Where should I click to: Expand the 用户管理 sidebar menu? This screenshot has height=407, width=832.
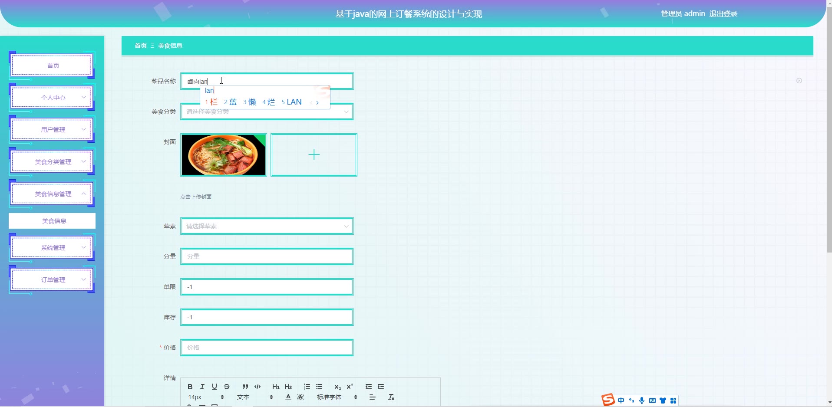pos(52,130)
